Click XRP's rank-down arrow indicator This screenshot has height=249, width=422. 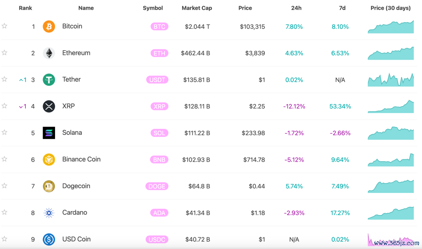pyautogui.click(x=23, y=106)
